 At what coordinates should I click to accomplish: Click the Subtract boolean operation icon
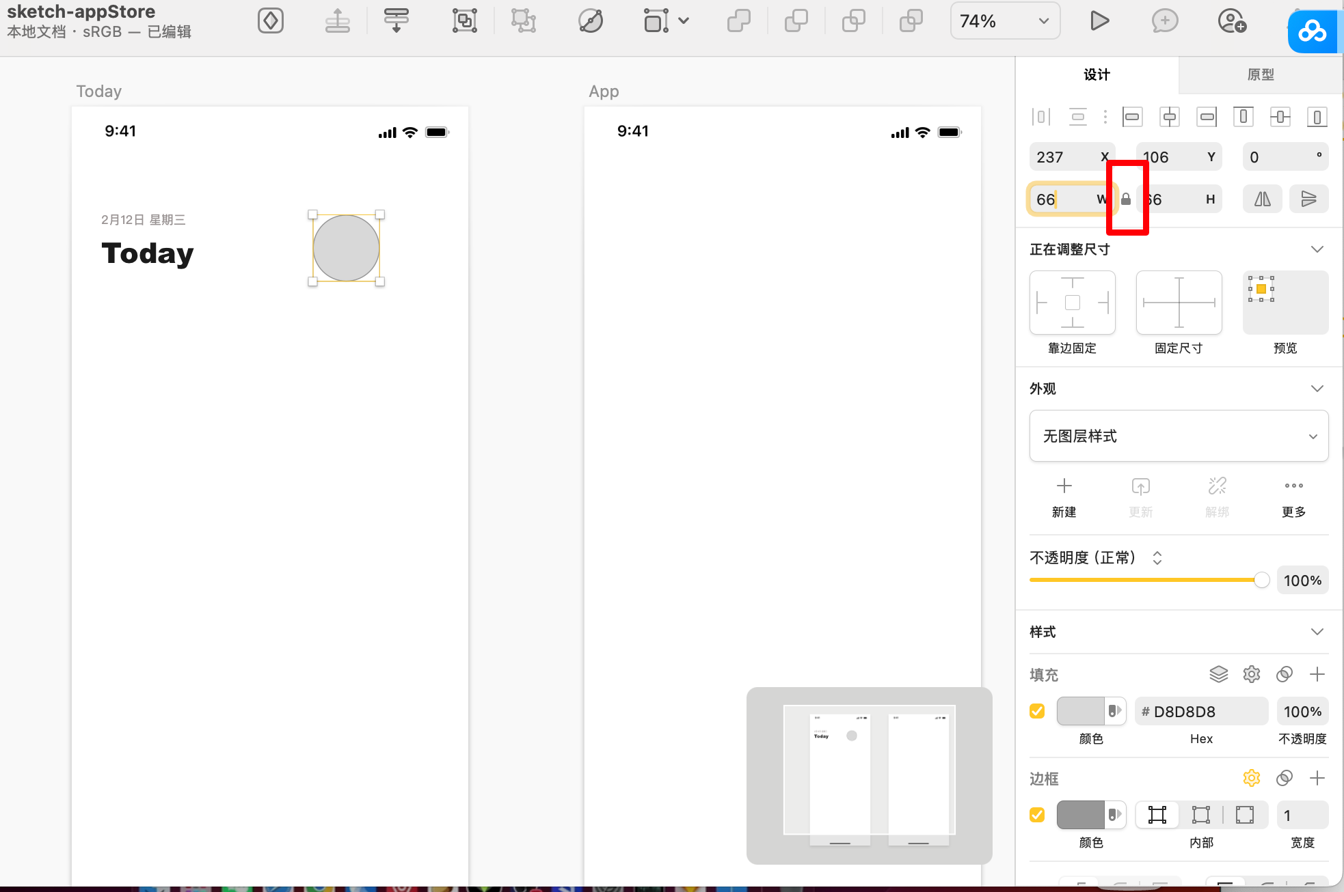[796, 21]
